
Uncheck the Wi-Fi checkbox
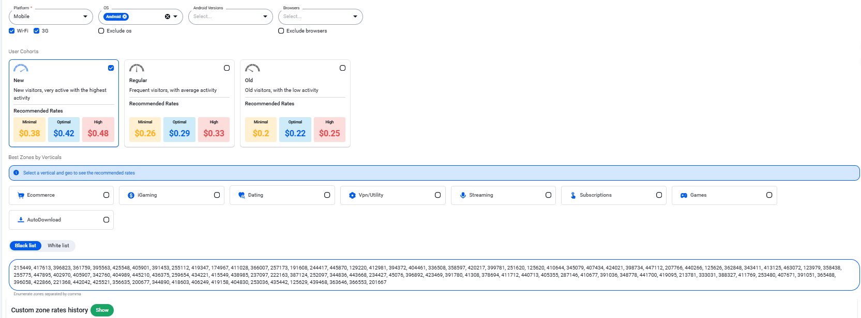click(11, 31)
